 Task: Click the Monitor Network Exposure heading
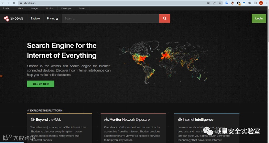[x=130, y=119]
